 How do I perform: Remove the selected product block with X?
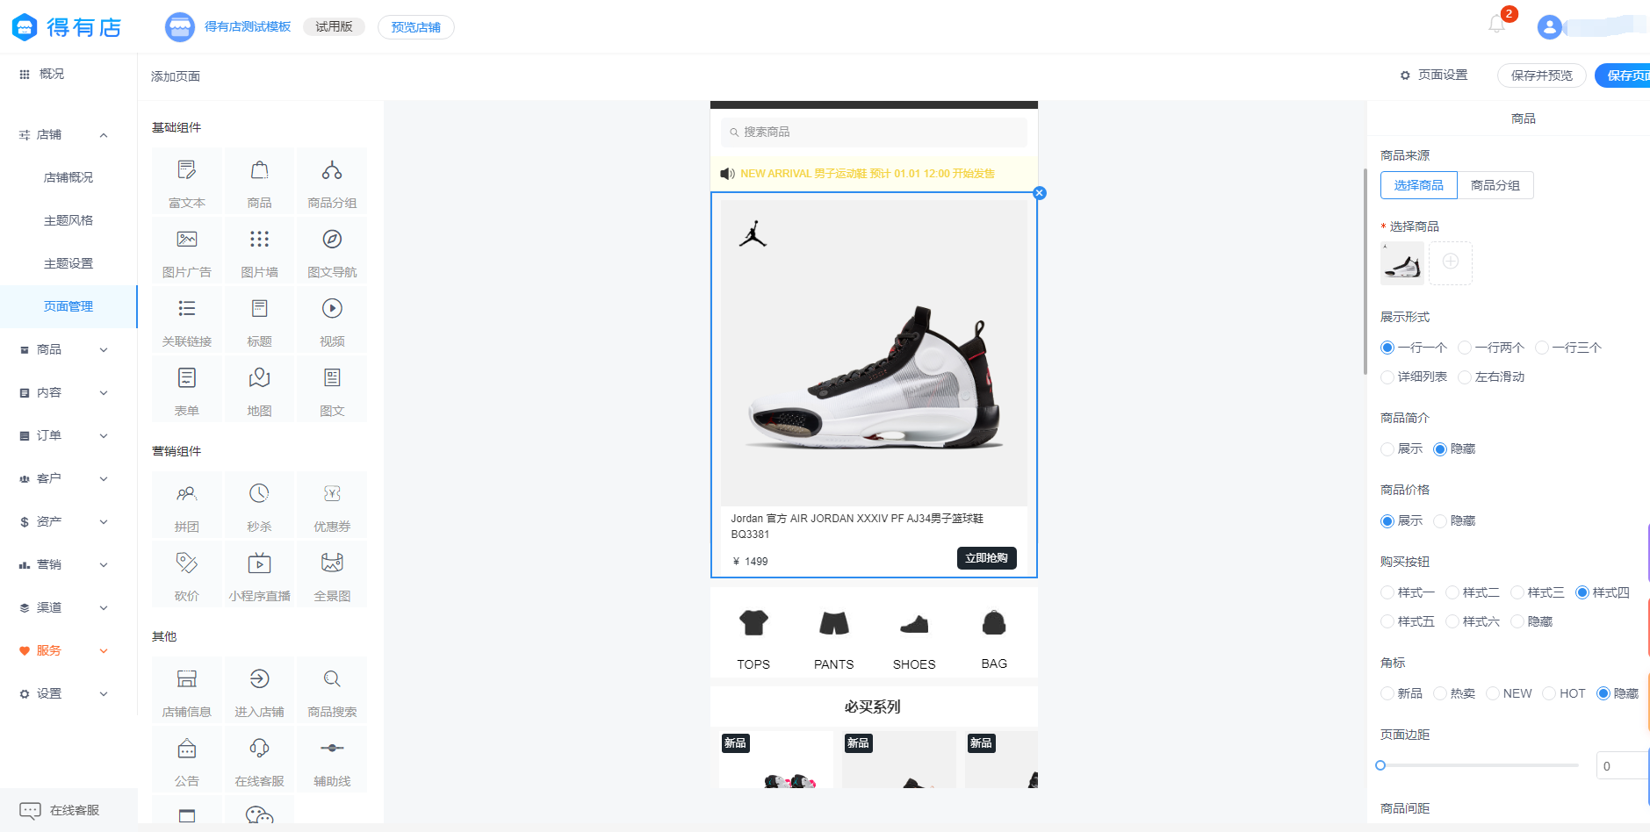(x=1040, y=193)
